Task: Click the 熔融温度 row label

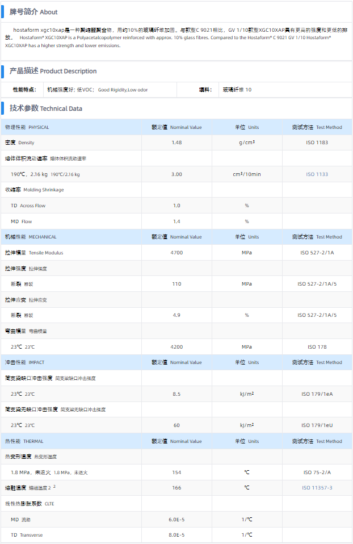Action: click(30, 488)
